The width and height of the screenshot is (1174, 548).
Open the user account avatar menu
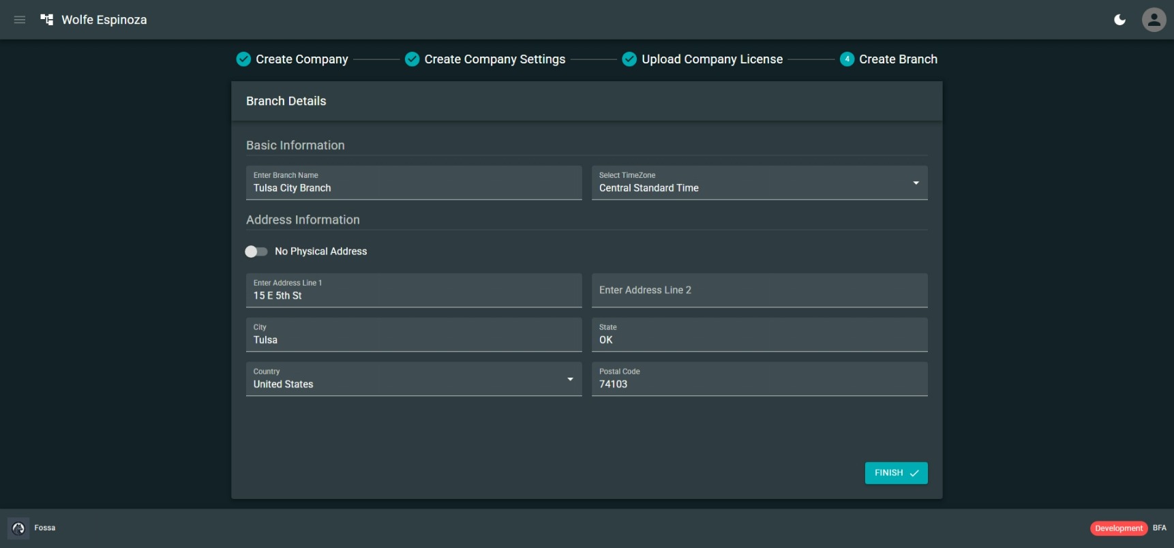(x=1154, y=20)
